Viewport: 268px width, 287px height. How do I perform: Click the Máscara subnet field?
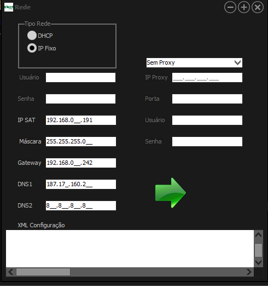[x=81, y=141]
